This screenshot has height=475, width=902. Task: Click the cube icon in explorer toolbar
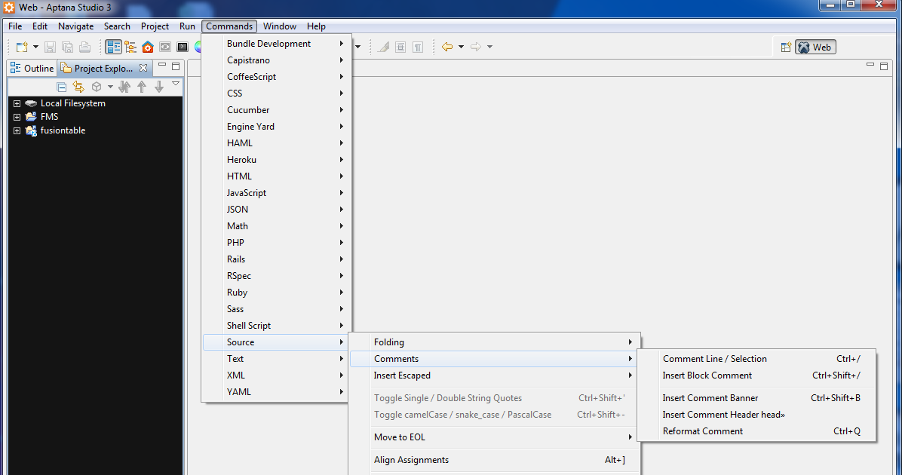[97, 87]
